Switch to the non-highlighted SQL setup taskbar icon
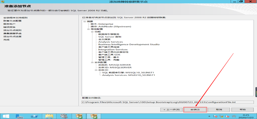 pyautogui.click(x=79, y=116)
